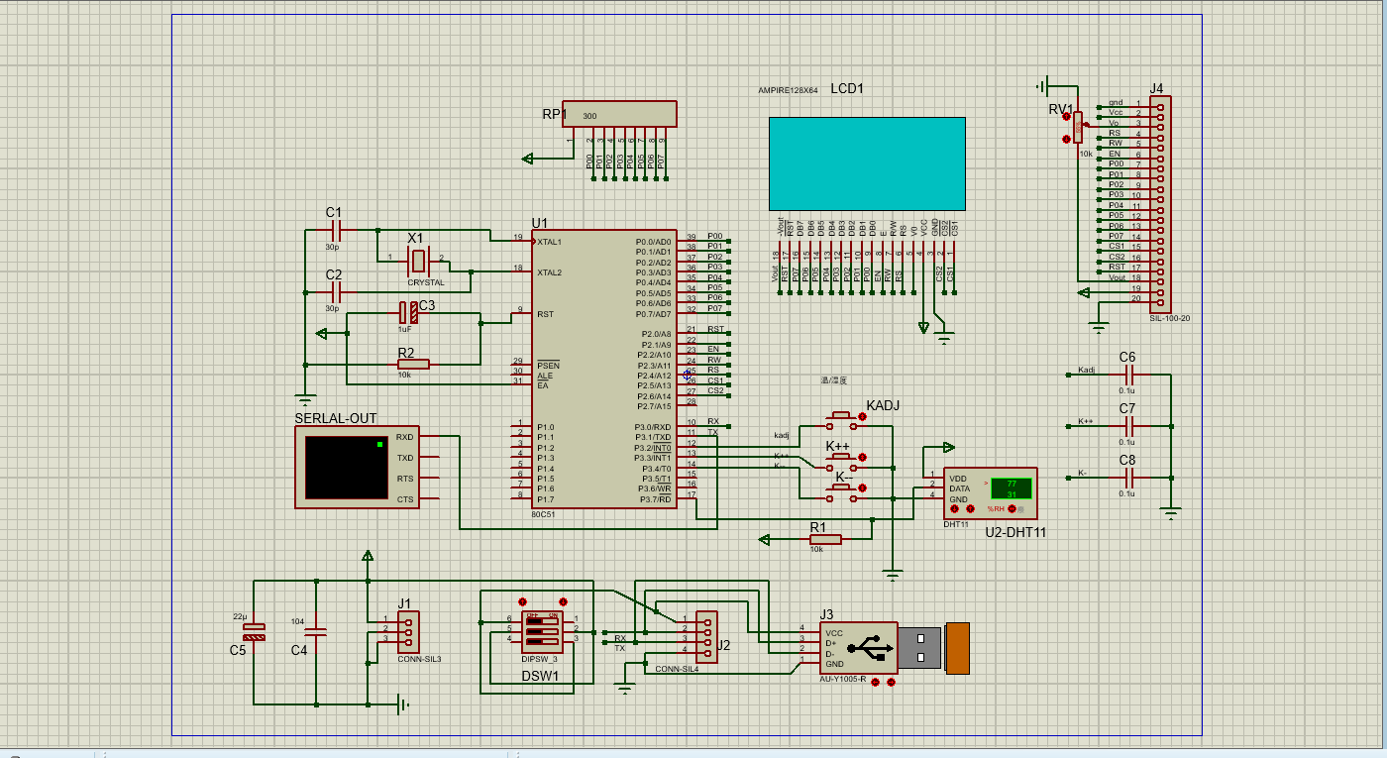This screenshot has height=758, width=1387.
Task: Select capacitor C4 symbol
Action: 316,631
